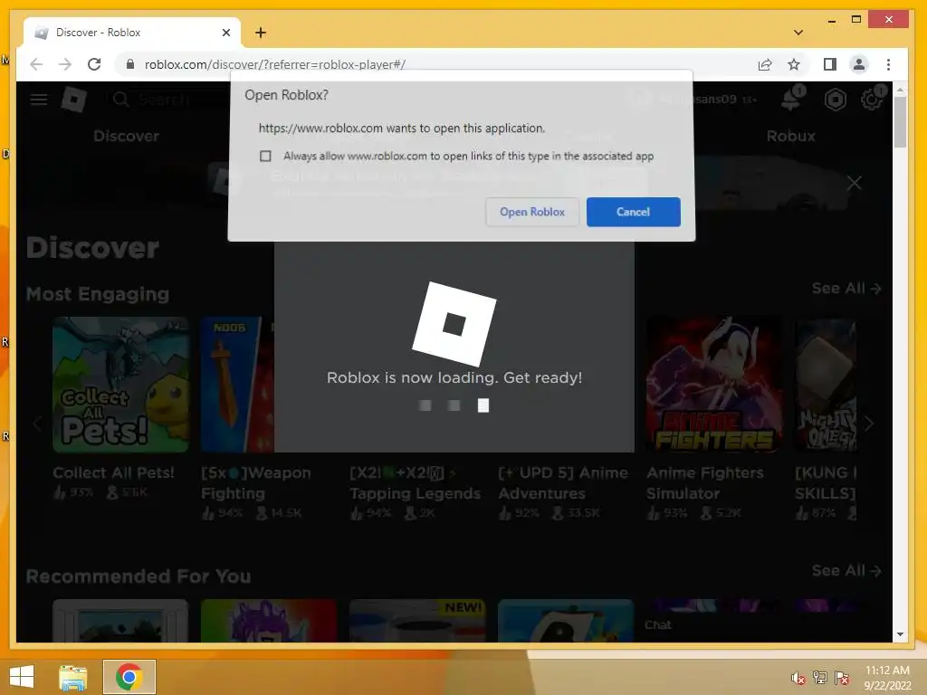Open Weapon Fighting game thumbnail
Viewport: 927px width, 695px height.
(237, 385)
